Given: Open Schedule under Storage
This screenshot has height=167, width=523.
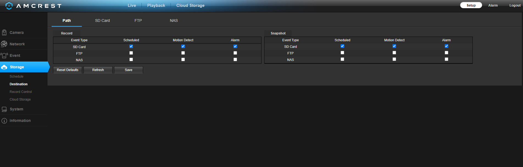Looking at the screenshot, I should pyautogui.click(x=16, y=77).
